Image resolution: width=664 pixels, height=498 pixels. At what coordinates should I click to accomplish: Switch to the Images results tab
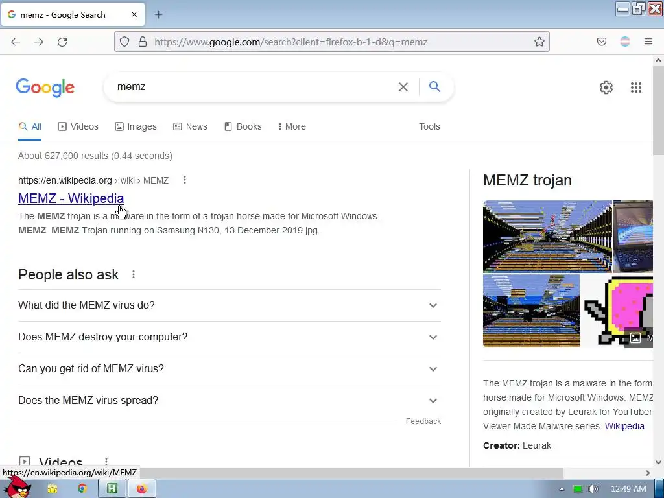(136, 126)
